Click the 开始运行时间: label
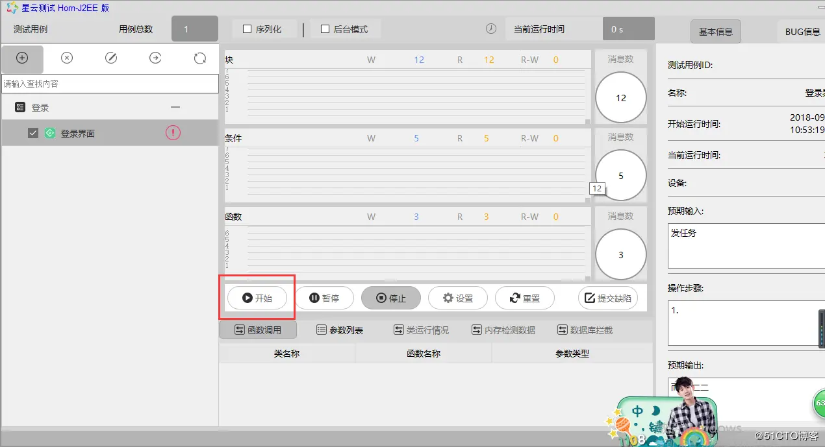 click(694, 124)
